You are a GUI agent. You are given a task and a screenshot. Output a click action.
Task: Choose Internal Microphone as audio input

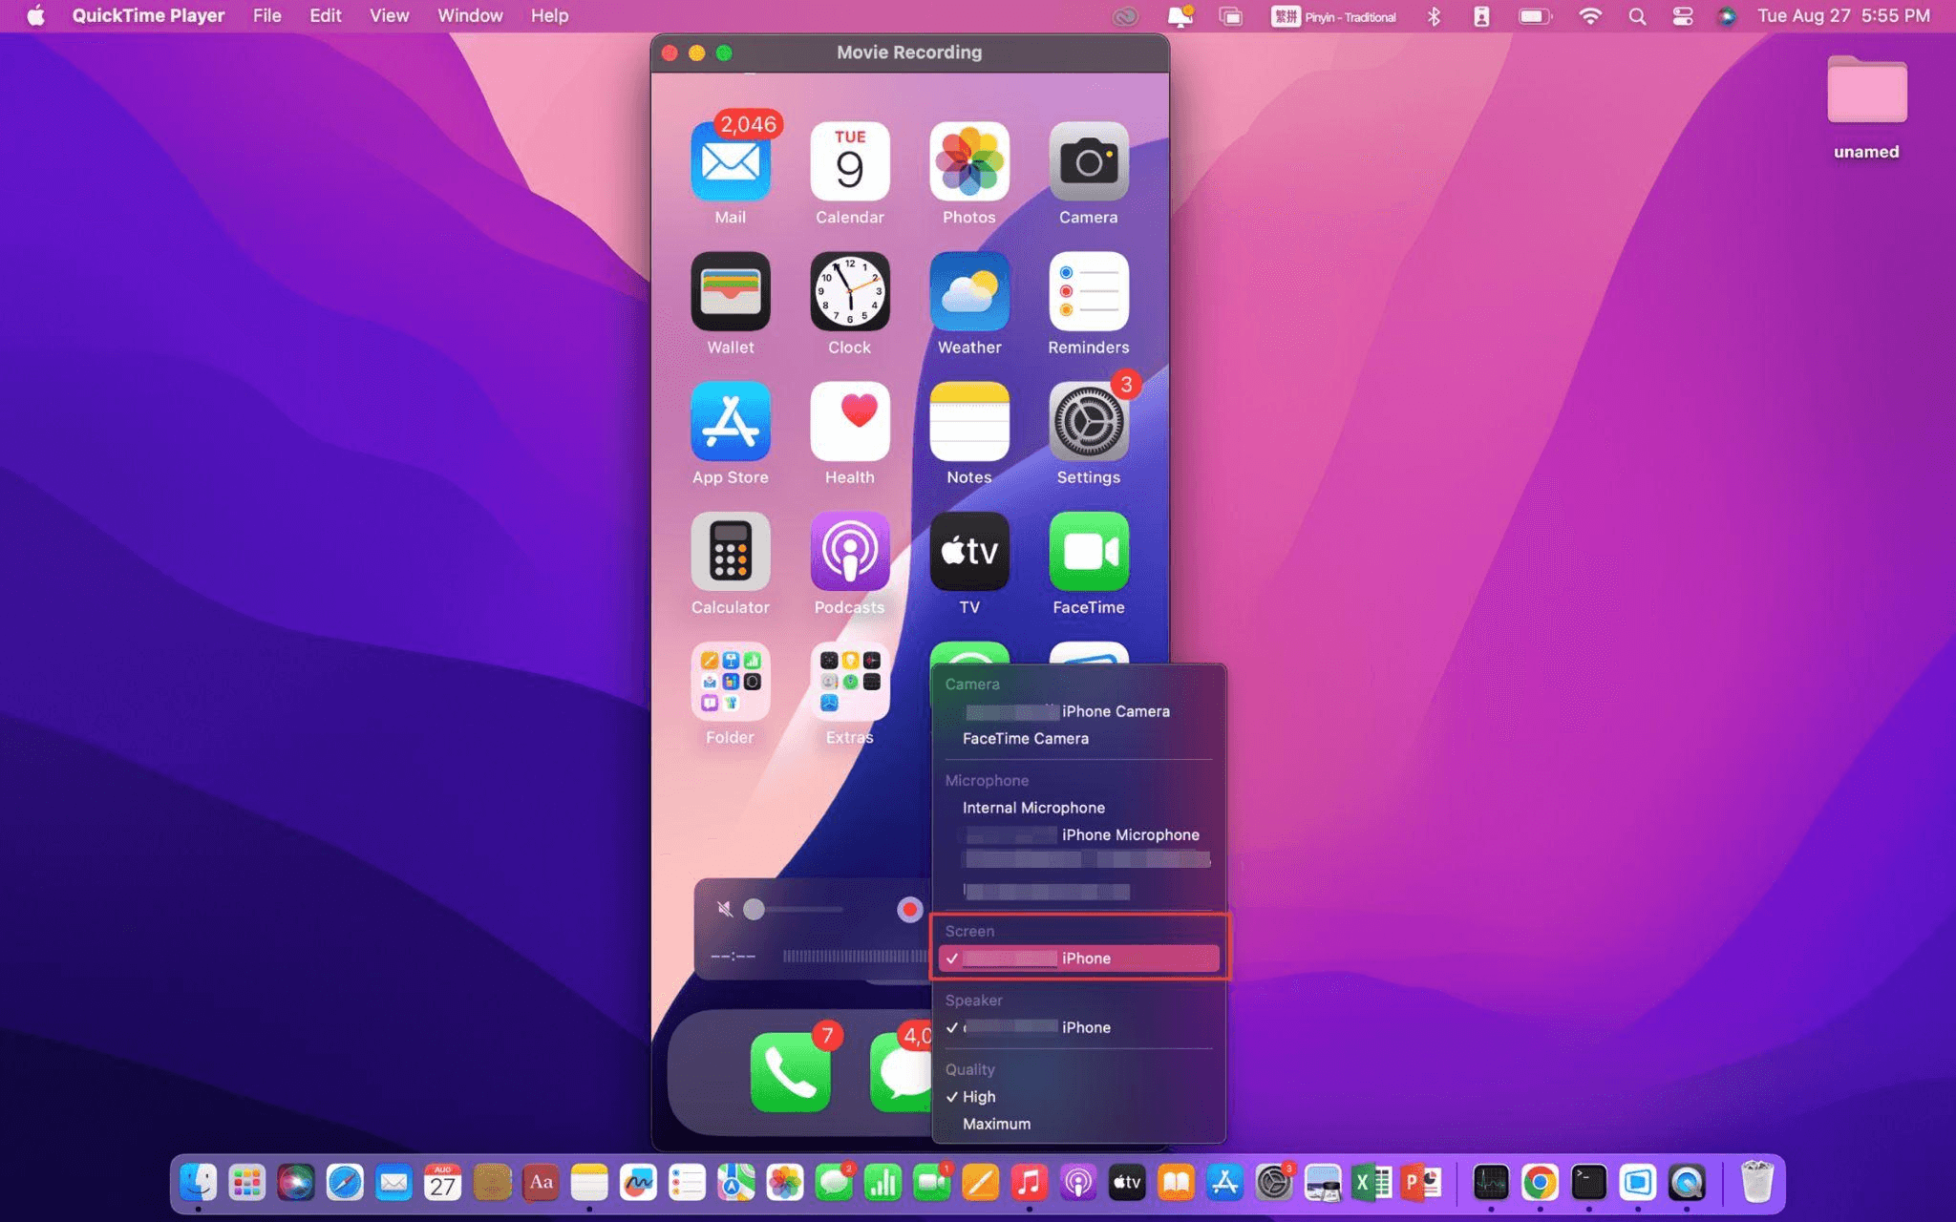(1078, 808)
